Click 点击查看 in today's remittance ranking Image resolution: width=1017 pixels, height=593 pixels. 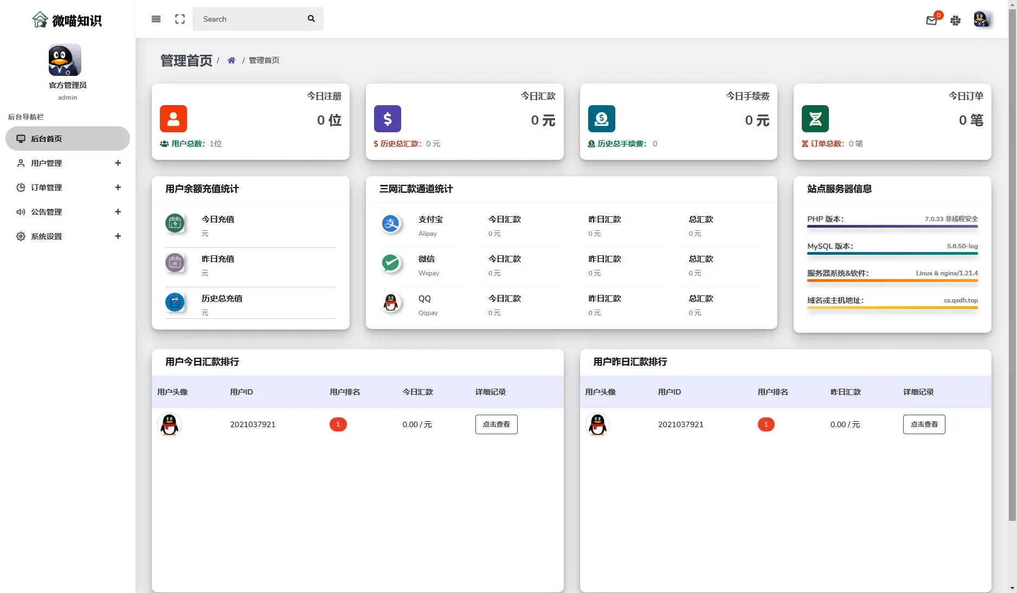(496, 424)
